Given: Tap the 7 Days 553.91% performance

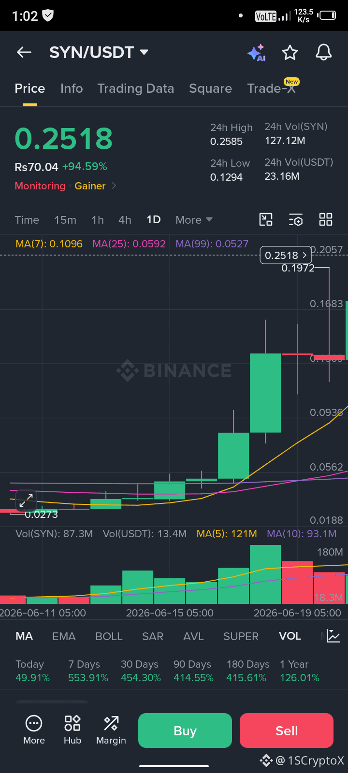Looking at the screenshot, I should (x=88, y=671).
